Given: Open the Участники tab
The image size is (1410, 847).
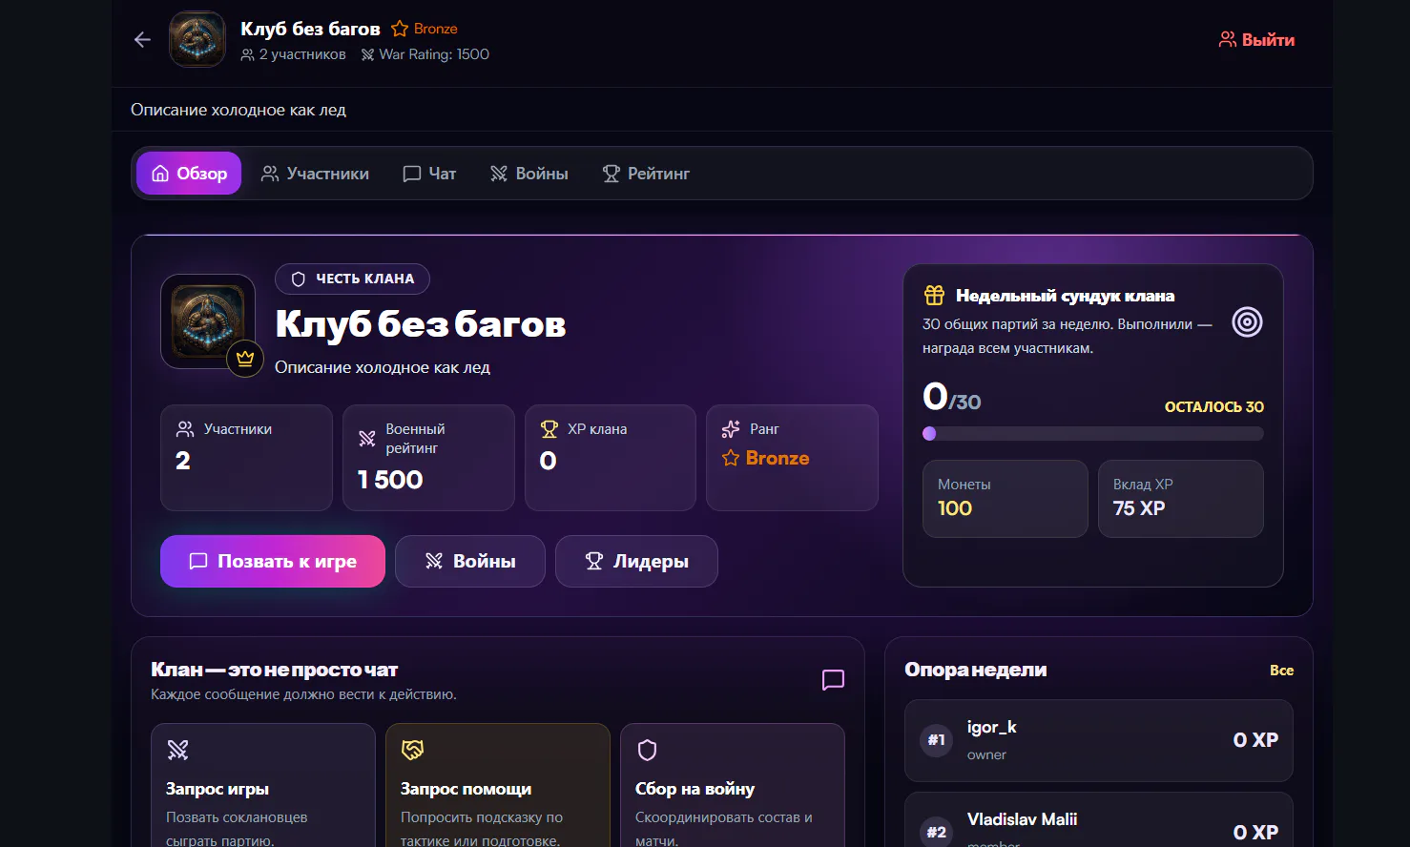Looking at the screenshot, I should pos(315,174).
